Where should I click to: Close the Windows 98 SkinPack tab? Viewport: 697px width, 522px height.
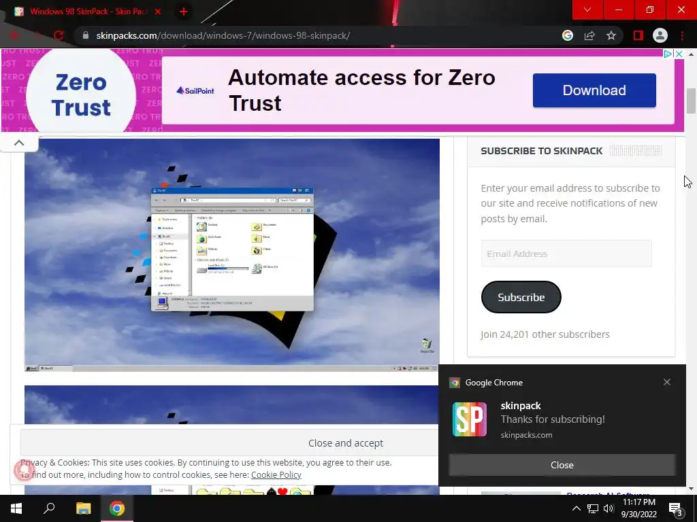(x=158, y=12)
